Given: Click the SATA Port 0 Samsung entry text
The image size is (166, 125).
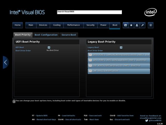Looking at the screenshot, I should point(121,55).
